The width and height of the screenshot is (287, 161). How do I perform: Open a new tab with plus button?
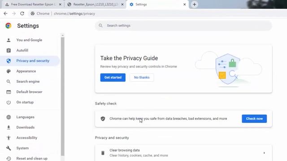(194, 4)
